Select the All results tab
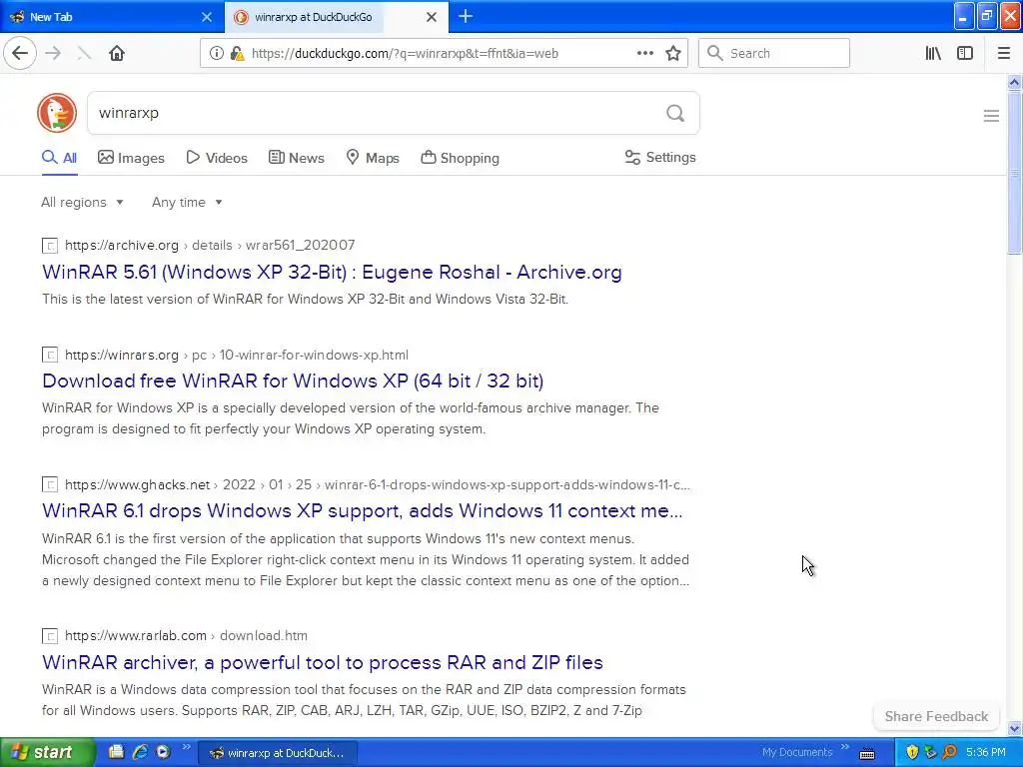Screen dimensions: 1023x767 (x=59, y=158)
